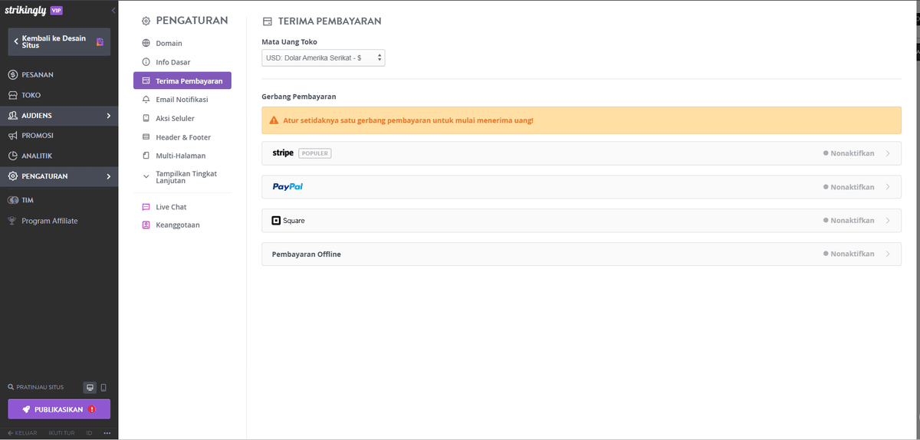The image size is (920, 440).
Task: Click Kembali ke Desain Situs button
Action: [59, 41]
